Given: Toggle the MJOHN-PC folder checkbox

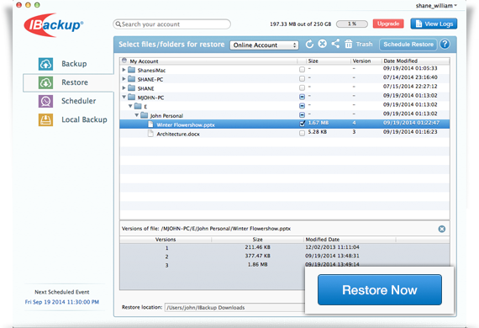Looking at the screenshot, I should point(303,97).
